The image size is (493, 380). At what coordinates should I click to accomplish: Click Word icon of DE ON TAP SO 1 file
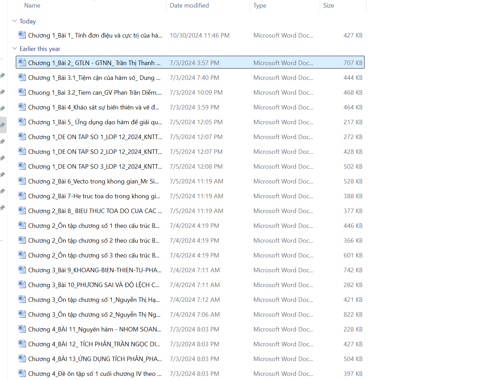point(22,136)
